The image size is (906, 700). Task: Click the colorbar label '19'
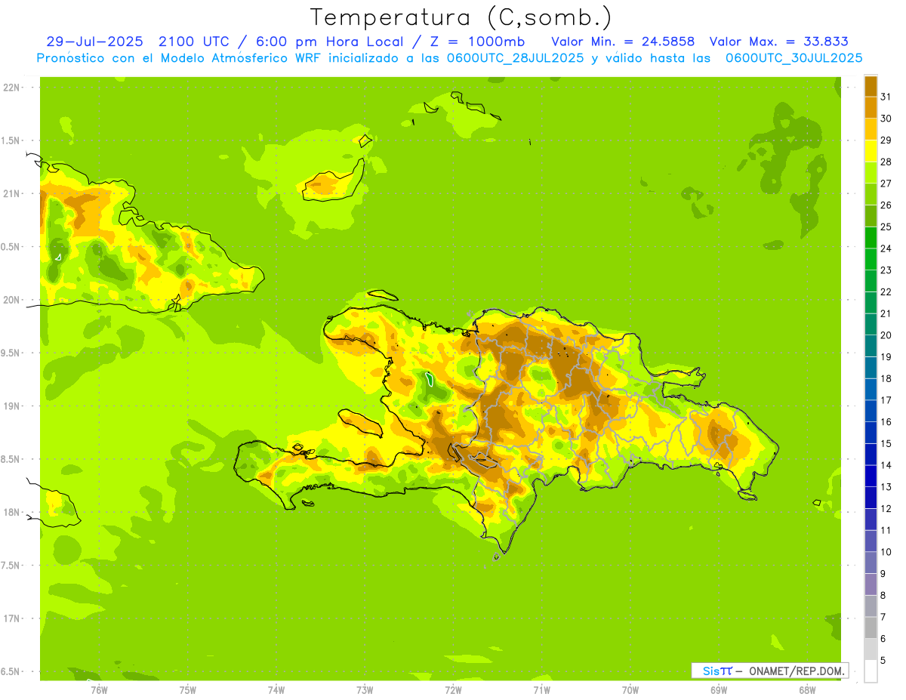(886, 356)
